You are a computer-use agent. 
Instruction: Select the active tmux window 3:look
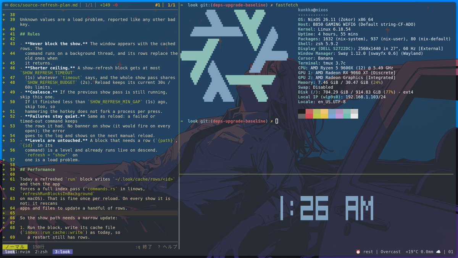[x=62, y=252]
